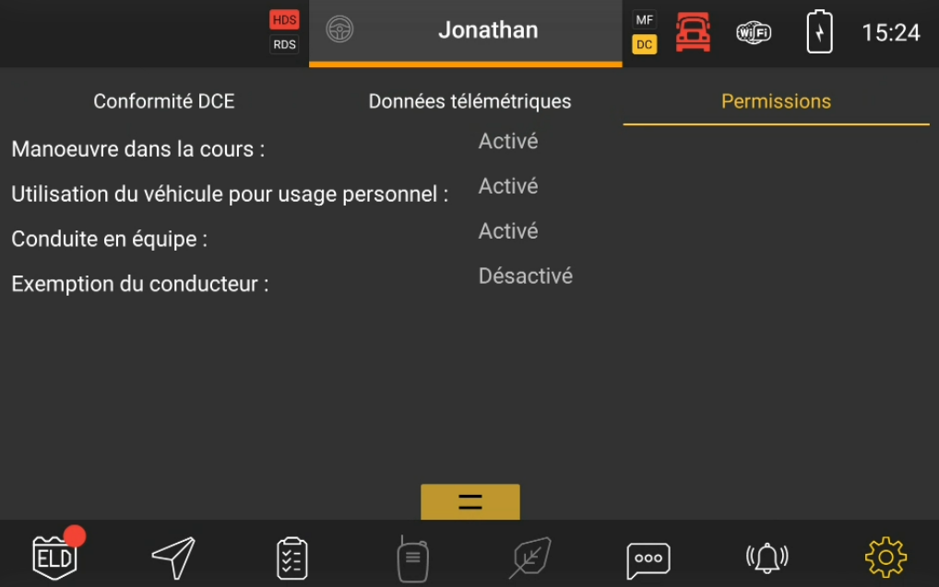Screen dimensions: 939x587
Task: Open the alerts bell icon
Action: click(767, 558)
